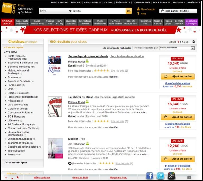Open the Meilleures ventes sort dropdown
The image size is (203, 181).
177,48
